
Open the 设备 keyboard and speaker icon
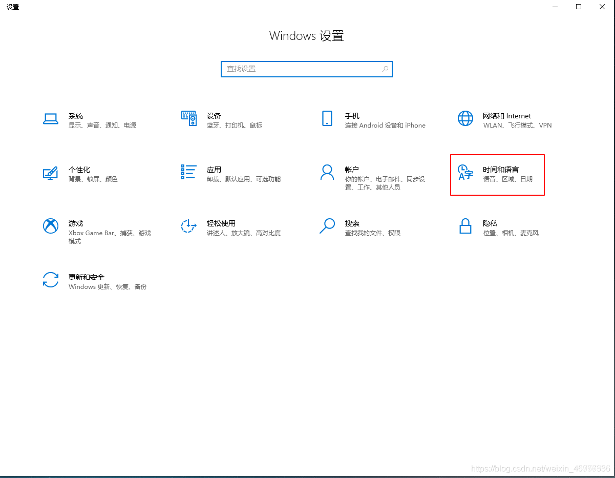(189, 118)
